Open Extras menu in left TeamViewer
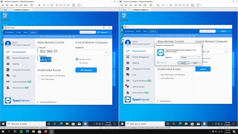This screenshot has width=238, height=134. 19,32
